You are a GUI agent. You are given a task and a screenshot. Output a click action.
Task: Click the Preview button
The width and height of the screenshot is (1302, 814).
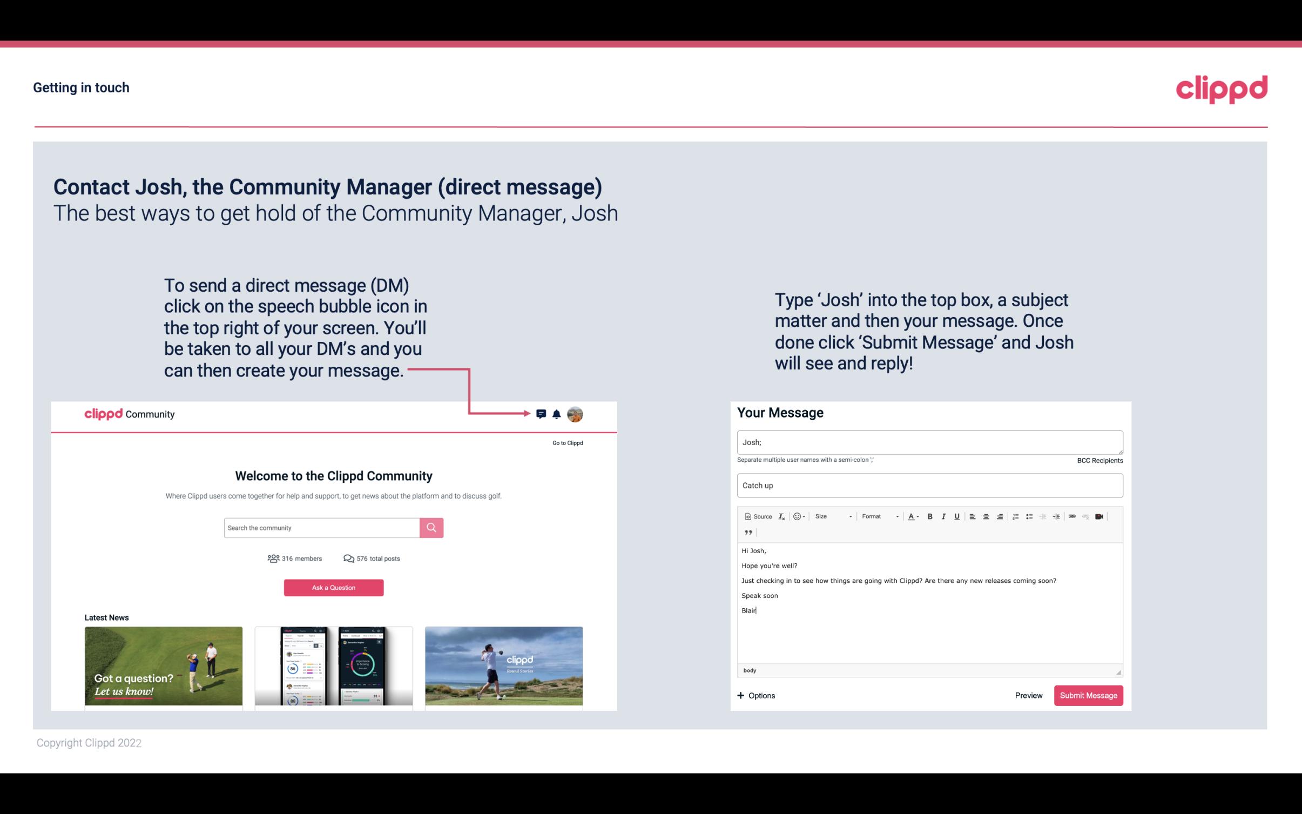click(x=1027, y=696)
